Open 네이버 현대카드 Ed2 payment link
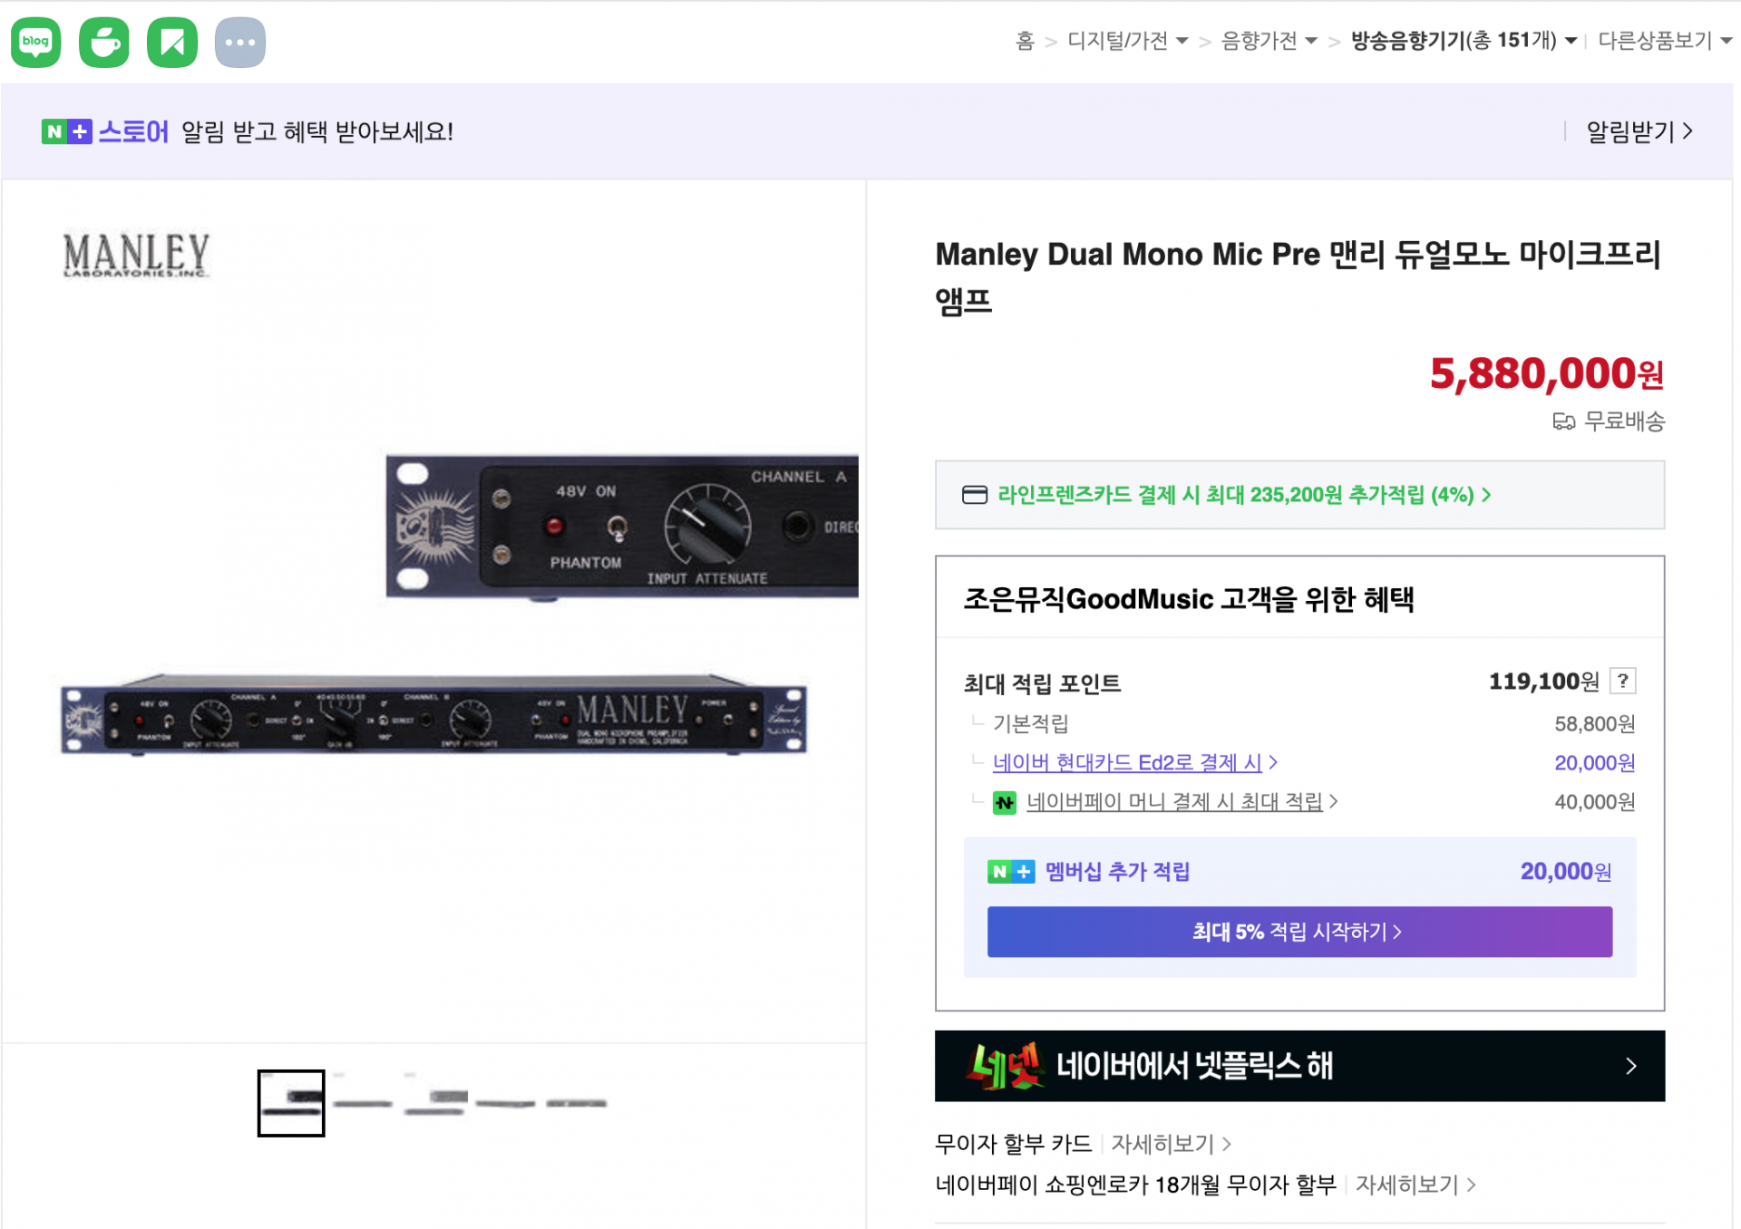1741x1229 pixels. [x=1135, y=763]
